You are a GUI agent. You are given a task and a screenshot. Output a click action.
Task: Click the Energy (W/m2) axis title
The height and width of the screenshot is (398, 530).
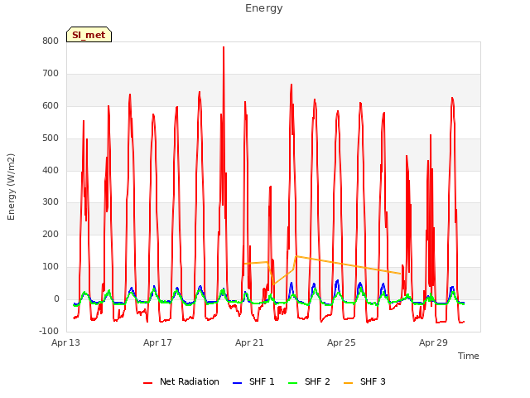11,187
